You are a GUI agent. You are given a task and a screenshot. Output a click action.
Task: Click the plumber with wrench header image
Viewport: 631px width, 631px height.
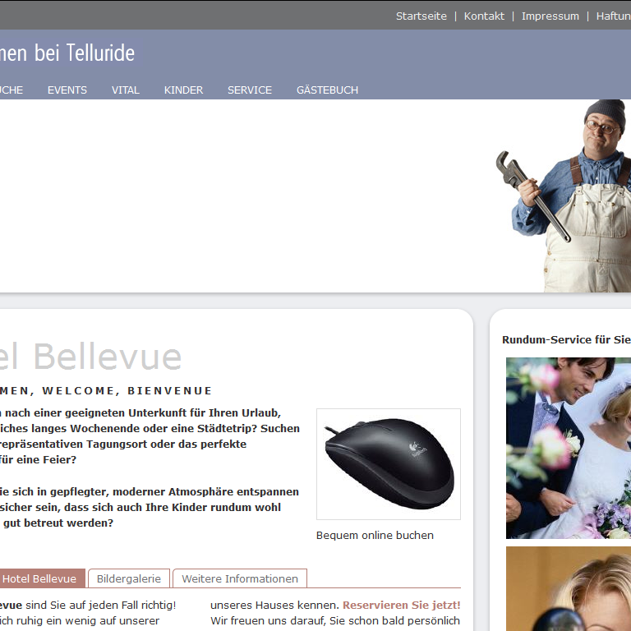point(564,196)
